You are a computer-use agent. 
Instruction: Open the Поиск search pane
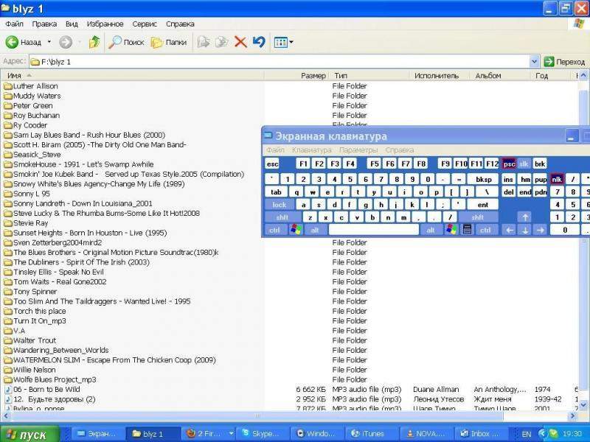(126, 42)
